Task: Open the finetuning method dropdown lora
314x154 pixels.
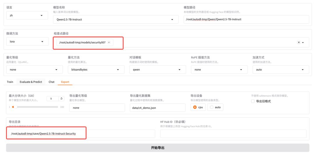Action: [x=27, y=41]
